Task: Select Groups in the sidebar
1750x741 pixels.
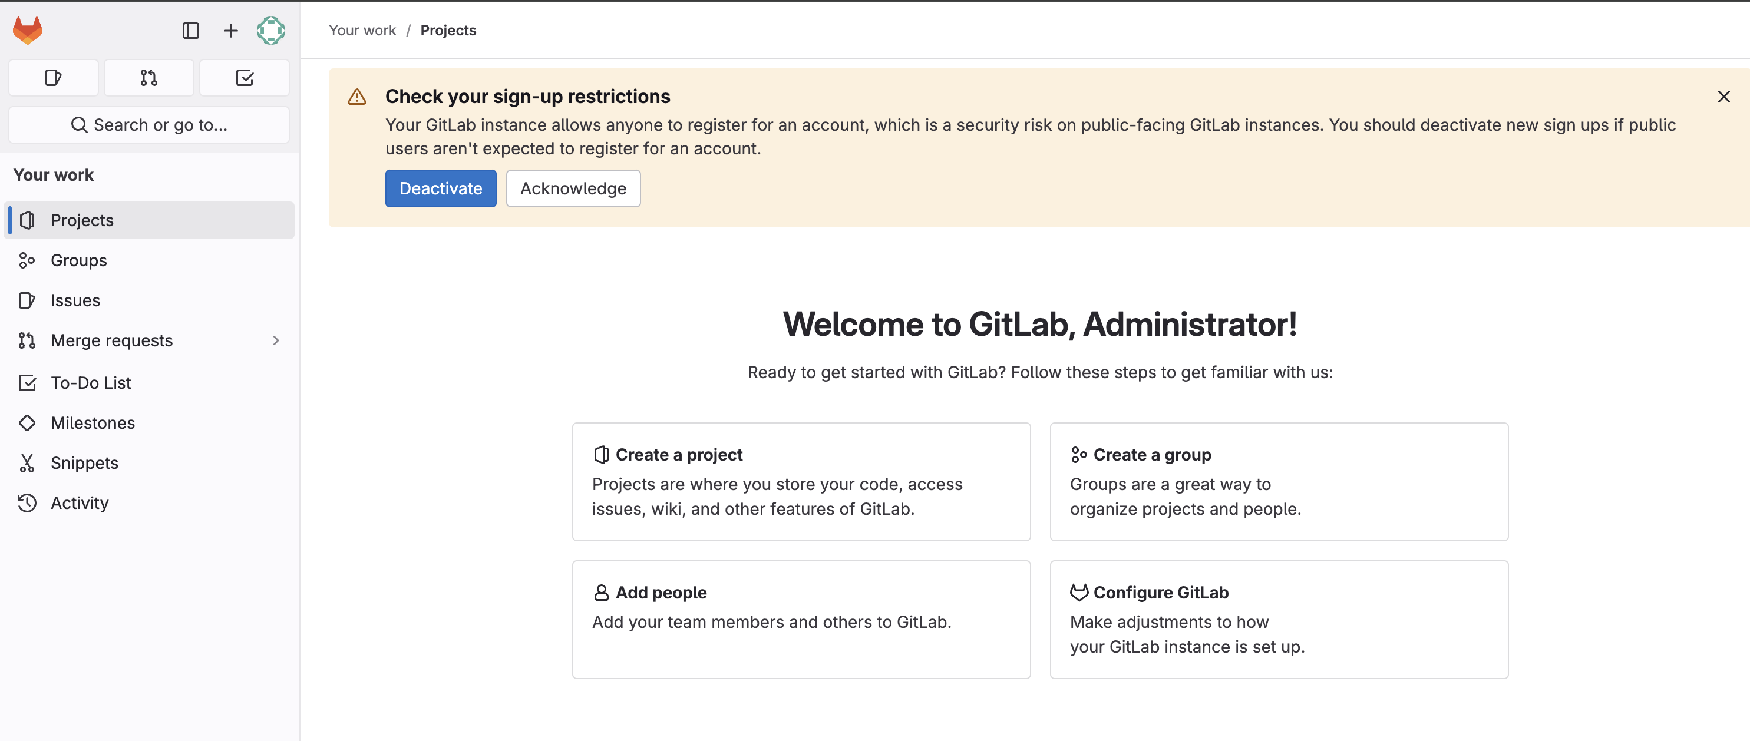Action: [148, 260]
